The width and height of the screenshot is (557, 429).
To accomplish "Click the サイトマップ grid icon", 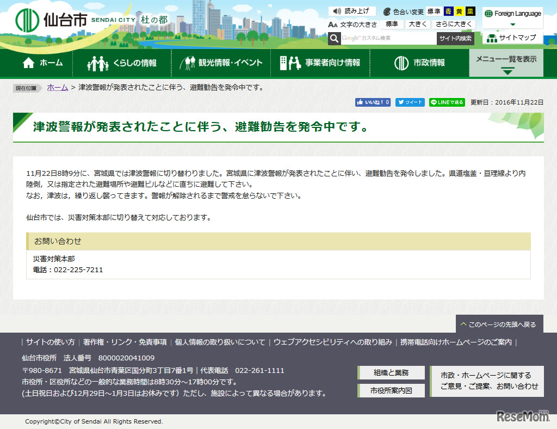I will click(x=492, y=38).
